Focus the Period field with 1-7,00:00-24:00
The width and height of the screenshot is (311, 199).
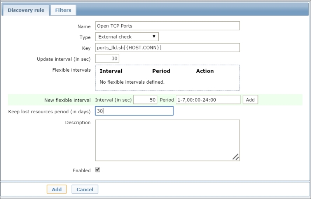tap(208, 100)
